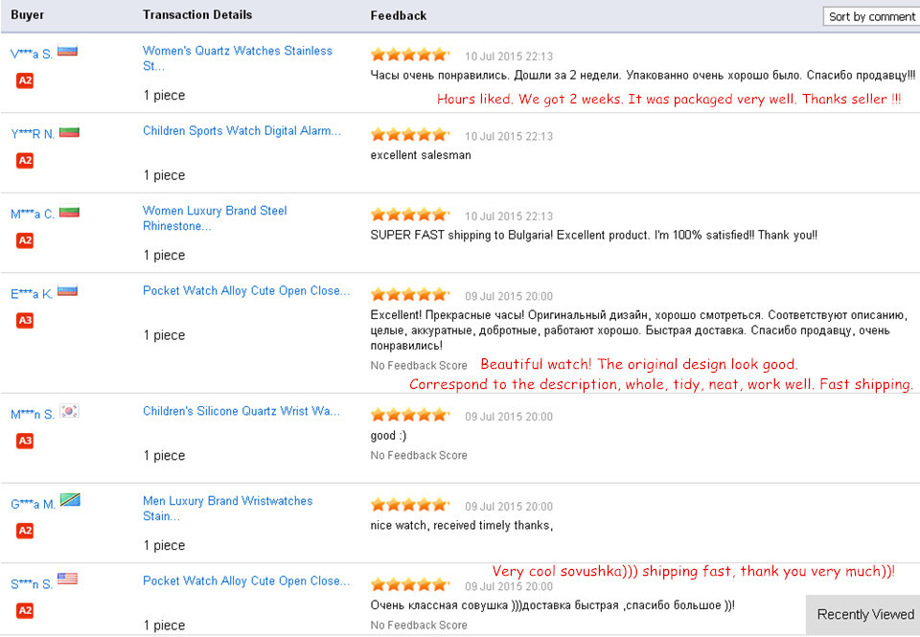Viewport: 920px width, 637px height.
Task: Click the star rating on the 'good :)' review
Action: coord(409,415)
